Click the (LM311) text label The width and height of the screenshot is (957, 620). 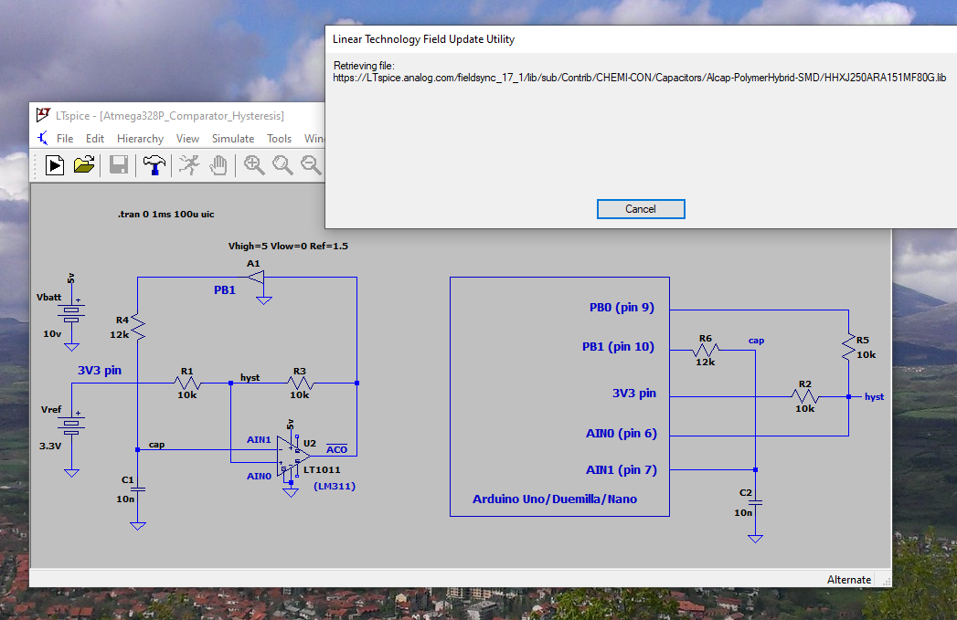point(335,486)
